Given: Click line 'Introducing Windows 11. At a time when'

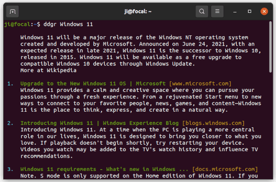Looking at the screenshot, I should pos(138,130).
